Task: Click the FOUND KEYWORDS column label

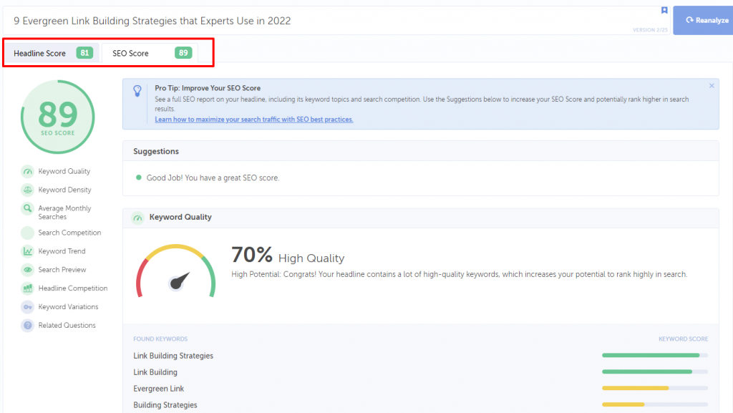Action: coord(160,339)
